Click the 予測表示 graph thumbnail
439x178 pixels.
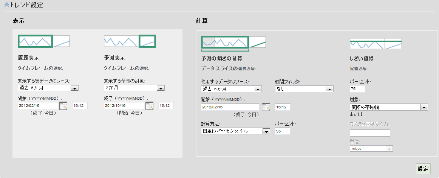click(x=130, y=41)
